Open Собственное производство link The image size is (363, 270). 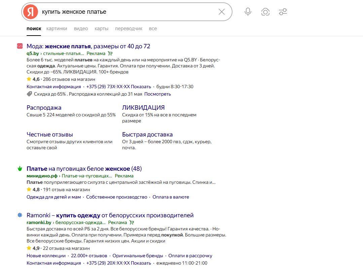tap(117, 197)
